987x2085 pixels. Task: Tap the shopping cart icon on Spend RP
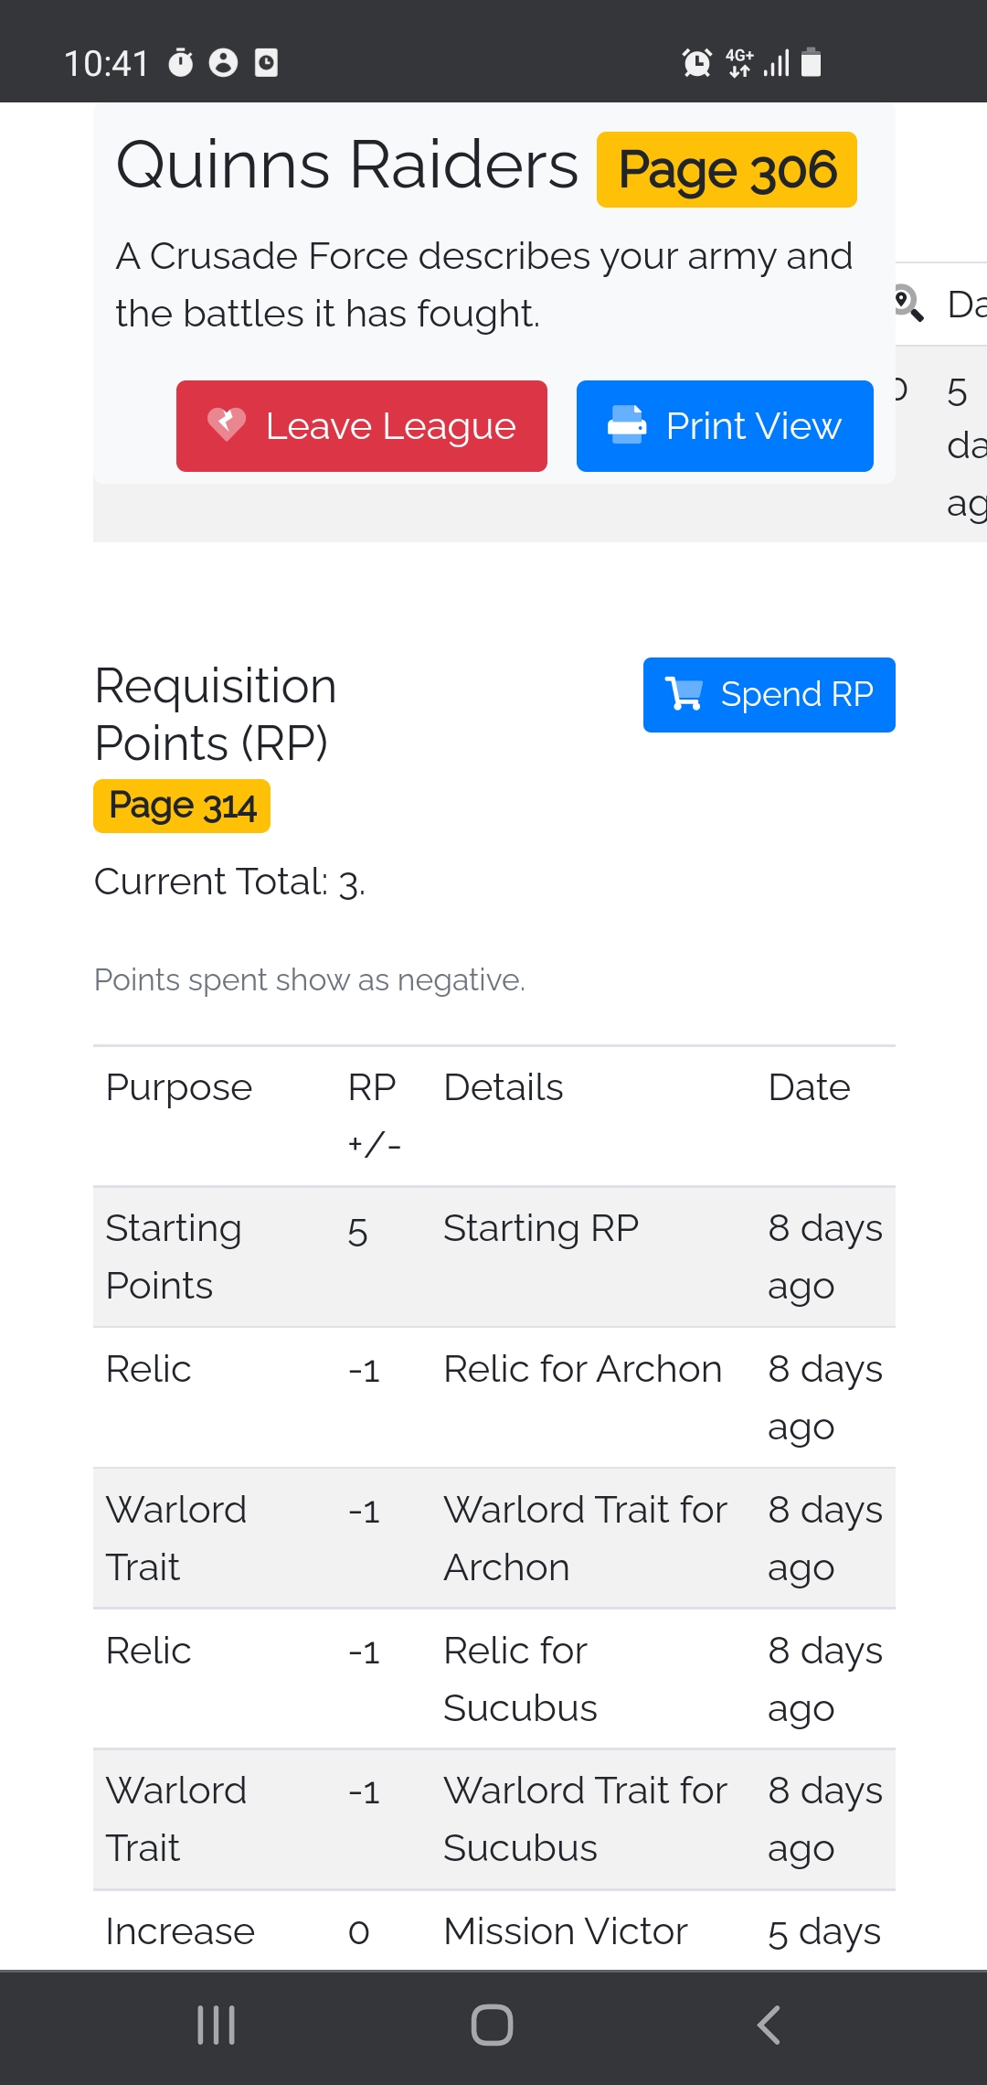(685, 694)
